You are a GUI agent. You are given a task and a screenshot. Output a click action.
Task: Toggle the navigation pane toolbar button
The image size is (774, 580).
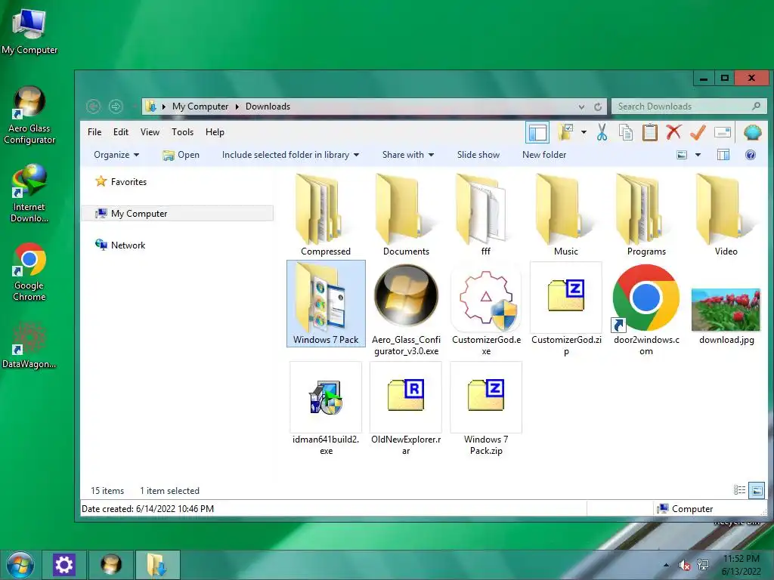[537, 133]
